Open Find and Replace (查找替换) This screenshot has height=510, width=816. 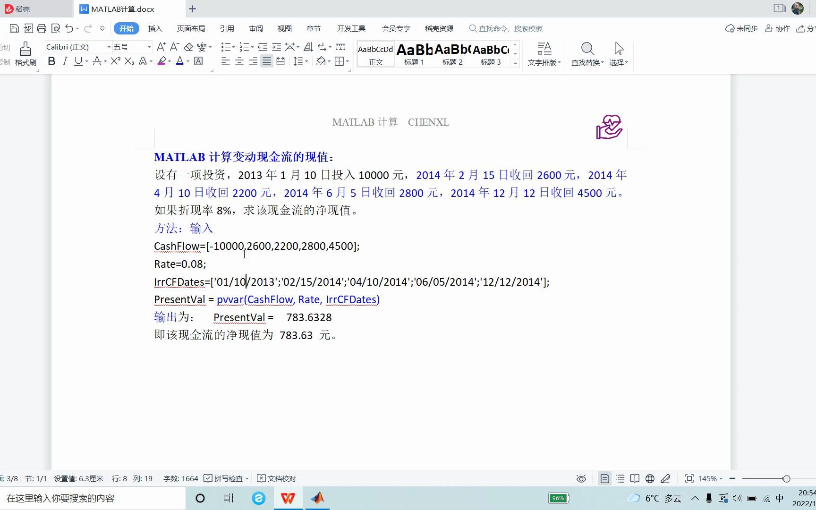(587, 54)
